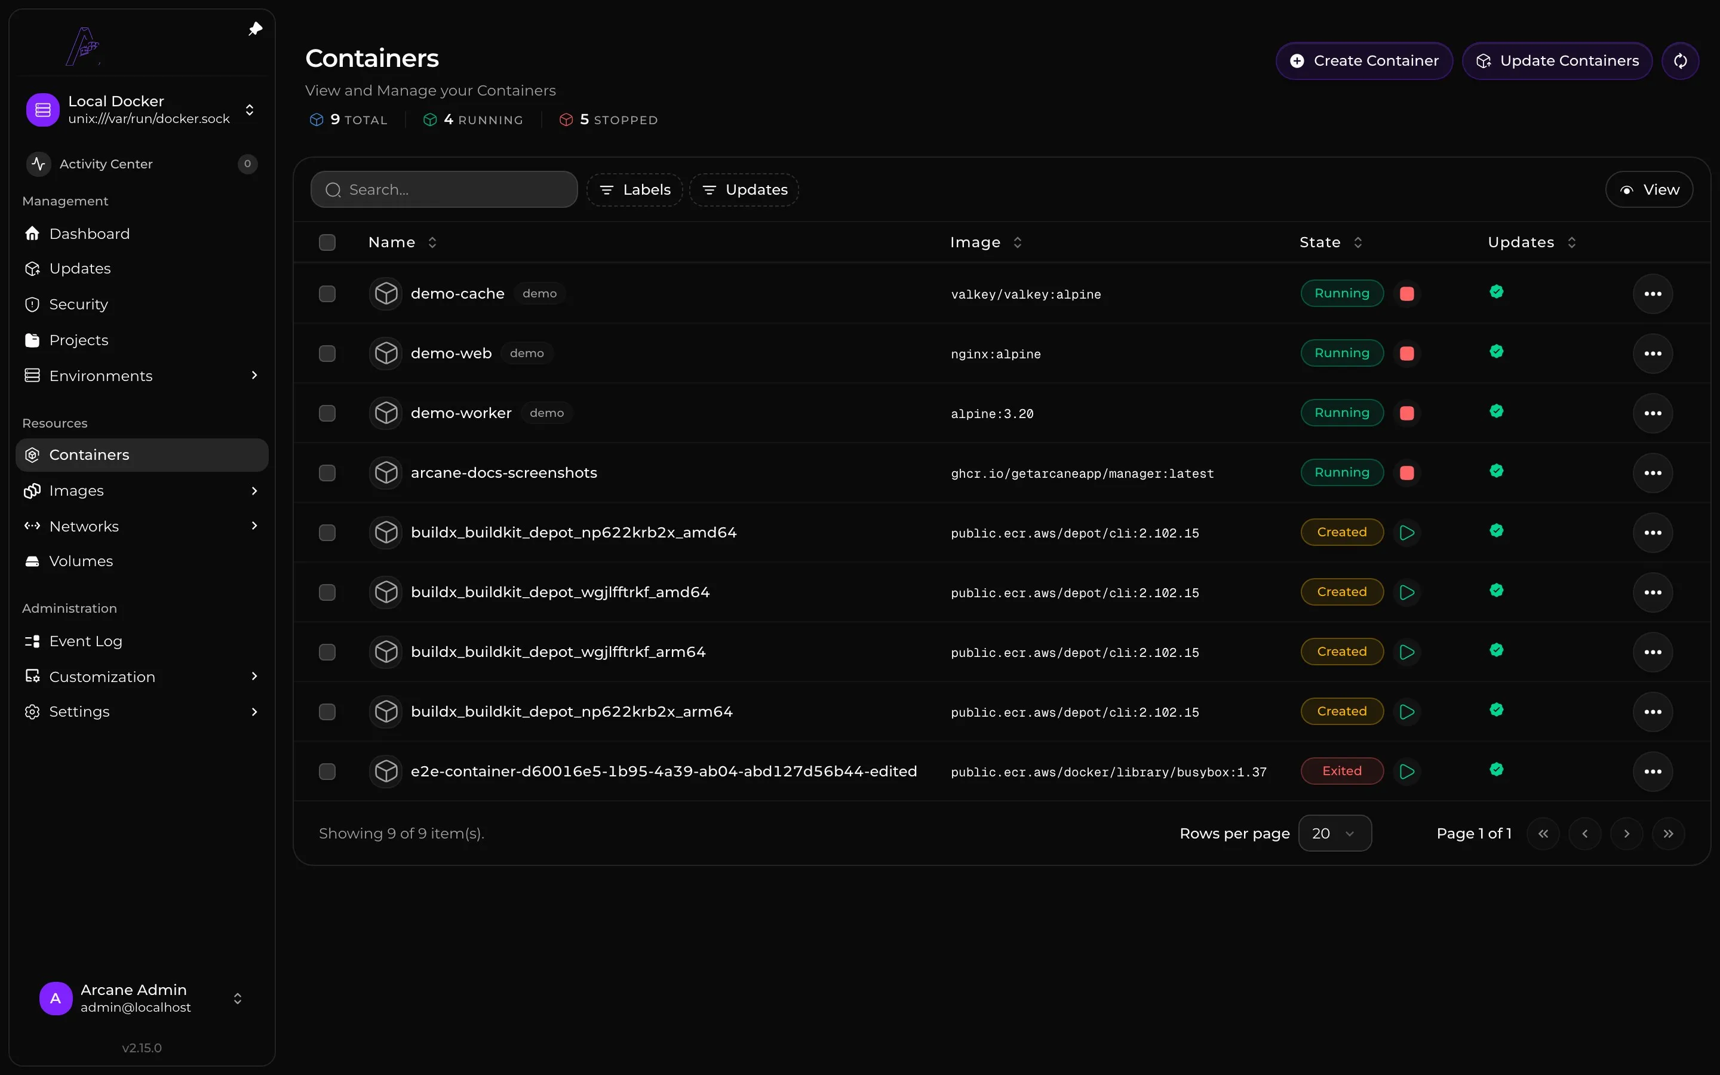Start the buildx_buildkit_depot_wgjlfftrkf_arm64 container
Screen dimensions: 1720x1075
pyautogui.click(x=1406, y=652)
